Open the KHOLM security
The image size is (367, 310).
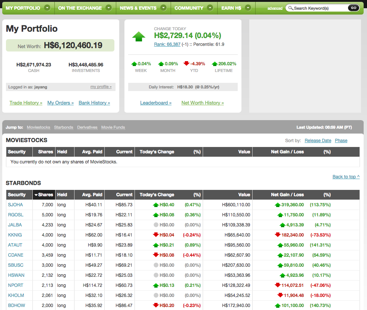click(x=16, y=295)
